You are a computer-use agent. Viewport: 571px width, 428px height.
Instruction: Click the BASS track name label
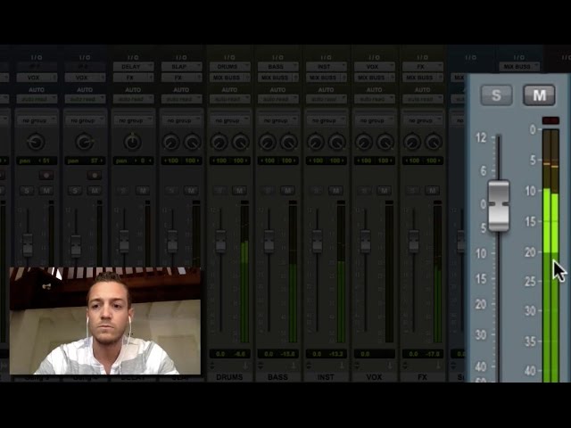tap(277, 377)
